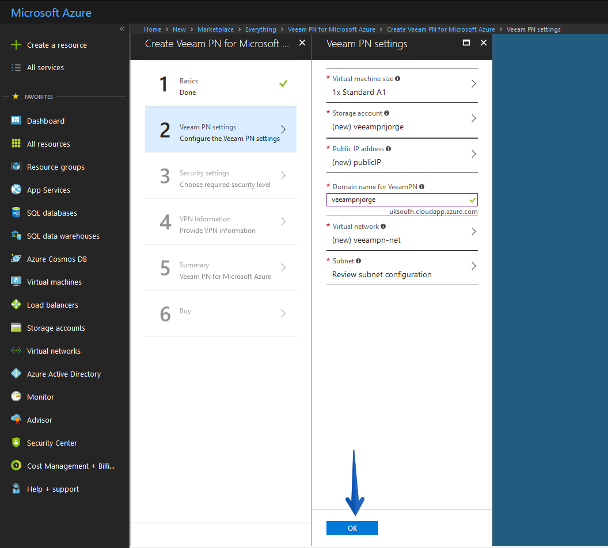
Task: Open the All services list icon
Action: 16,68
